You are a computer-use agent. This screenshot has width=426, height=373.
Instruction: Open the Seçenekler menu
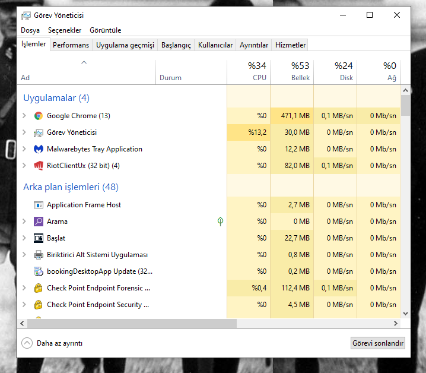[x=65, y=30]
